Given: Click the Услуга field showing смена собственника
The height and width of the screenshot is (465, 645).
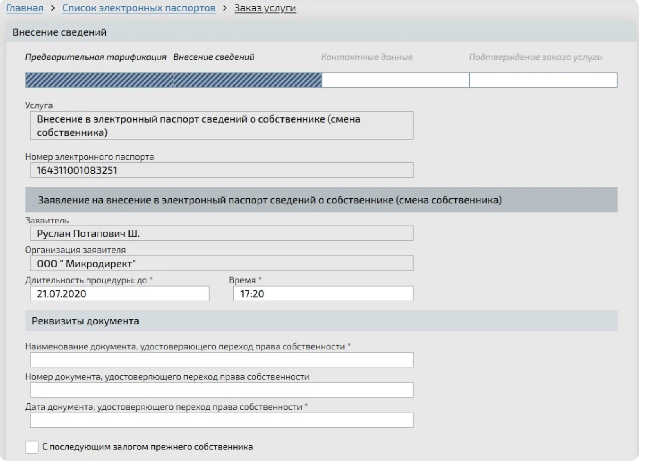Looking at the screenshot, I should (222, 125).
